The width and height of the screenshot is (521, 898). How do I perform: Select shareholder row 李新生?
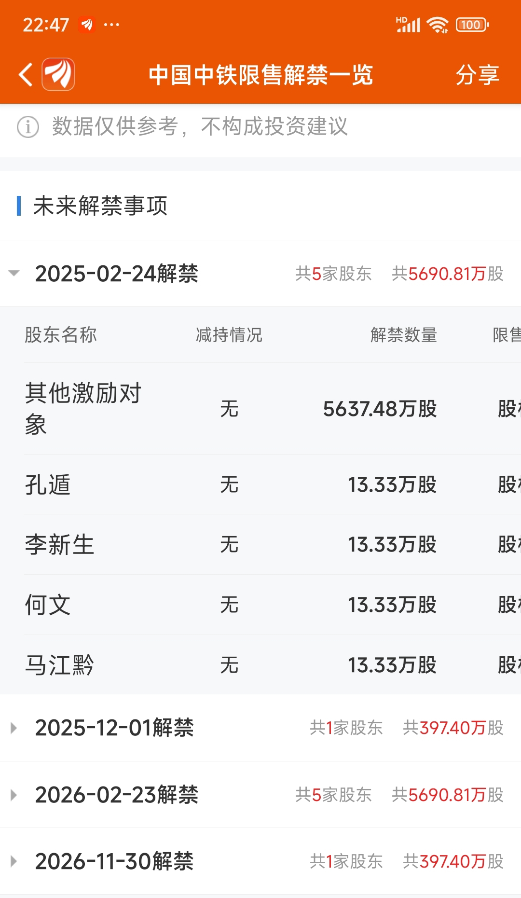coord(260,544)
